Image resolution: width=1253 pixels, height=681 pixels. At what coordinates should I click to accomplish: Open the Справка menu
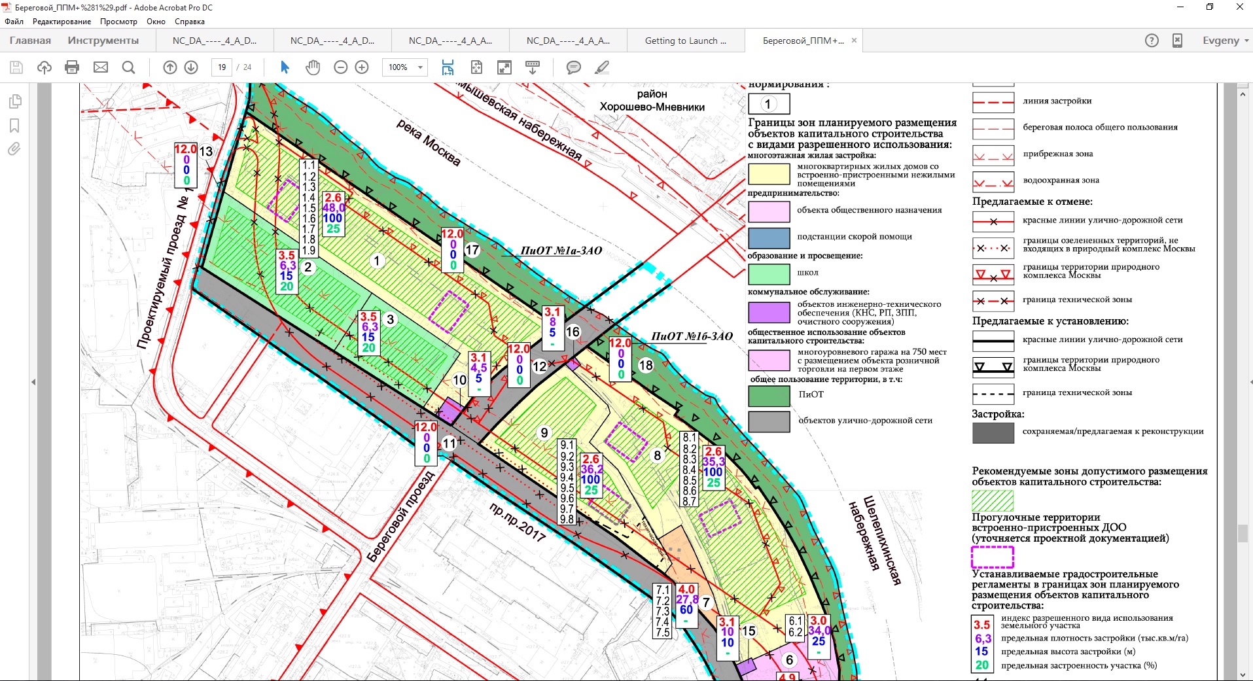point(190,22)
